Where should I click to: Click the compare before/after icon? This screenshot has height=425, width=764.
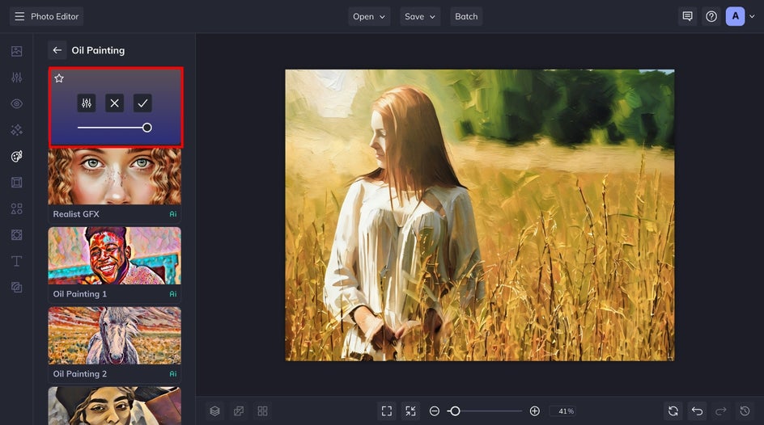pos(239,411)
